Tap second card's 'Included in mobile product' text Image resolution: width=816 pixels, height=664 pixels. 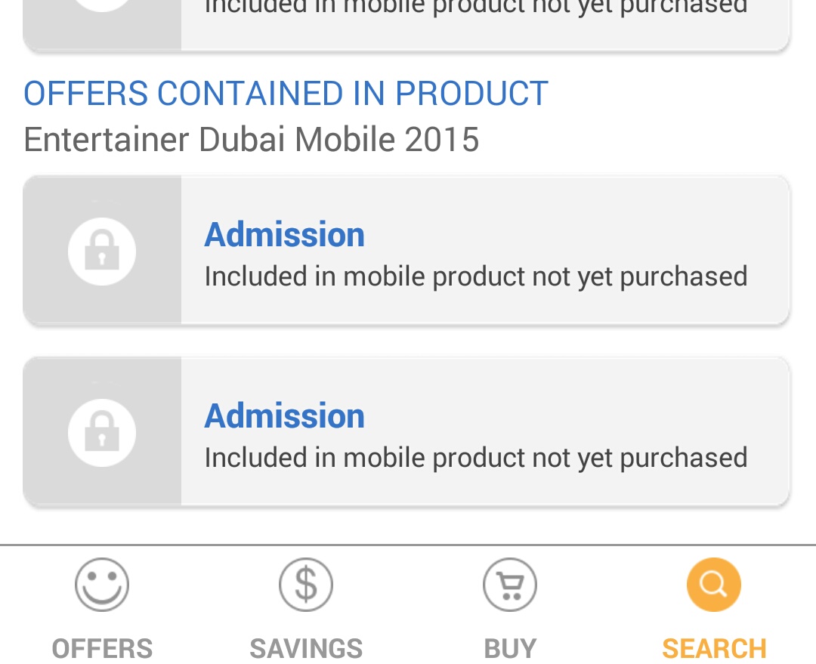(x=476, y=458)
